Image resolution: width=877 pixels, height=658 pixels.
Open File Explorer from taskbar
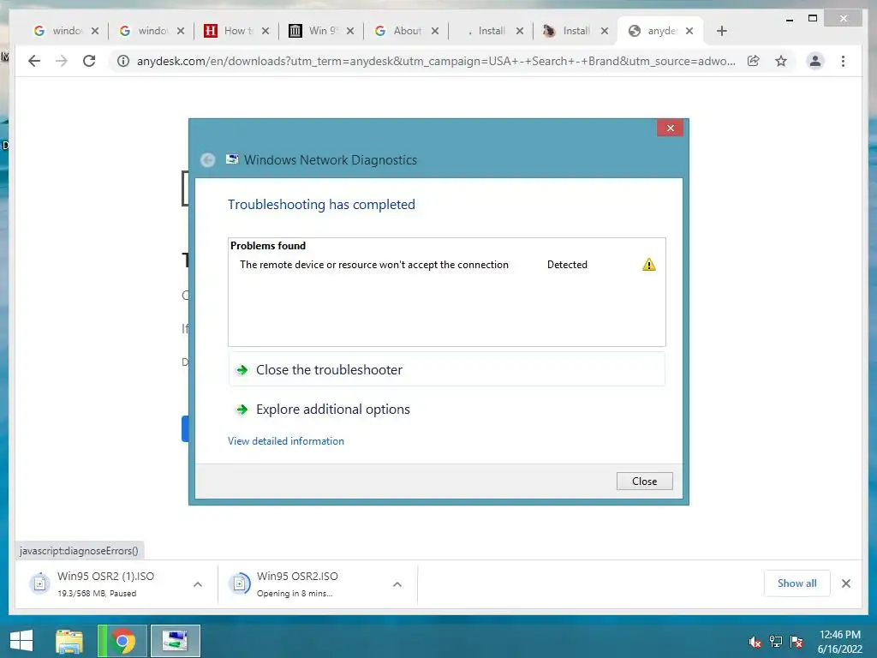click(x=69, y=641)
